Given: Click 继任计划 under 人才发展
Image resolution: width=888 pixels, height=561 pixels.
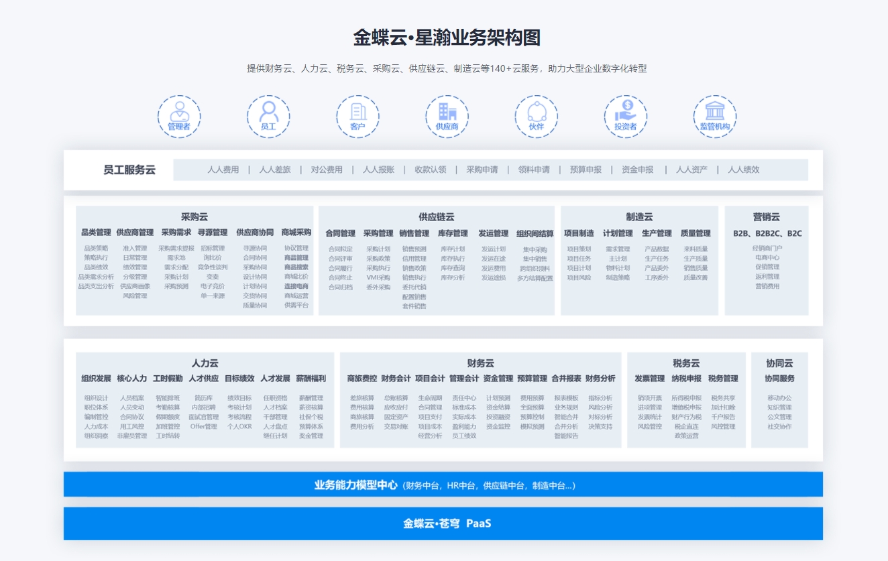Looking at the screenshot, I should click(x=275, y=435).
